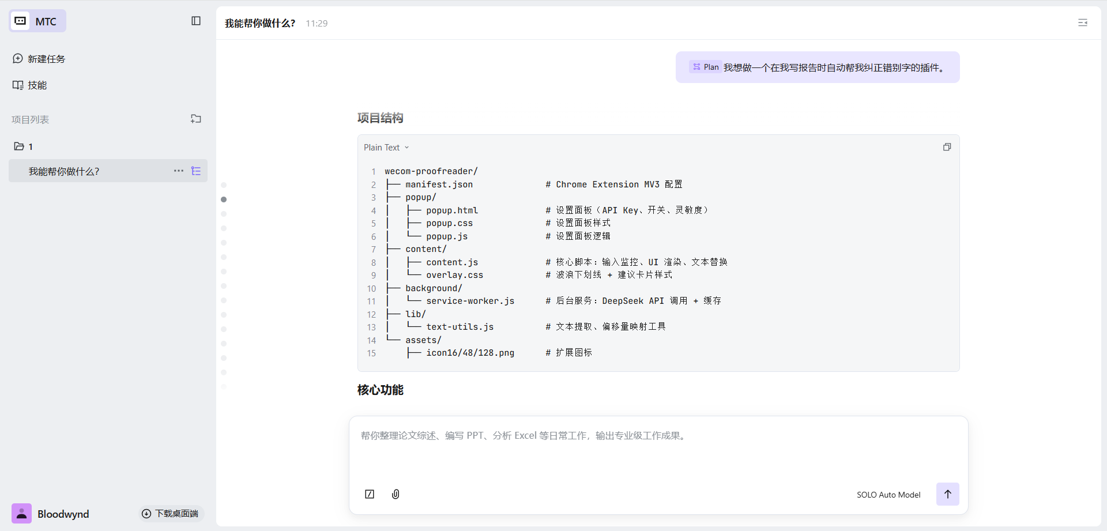The width and height of the screenshot is (1107, 531).
Task: Collapse the left sidebar panel
Action: pos(196,21)
